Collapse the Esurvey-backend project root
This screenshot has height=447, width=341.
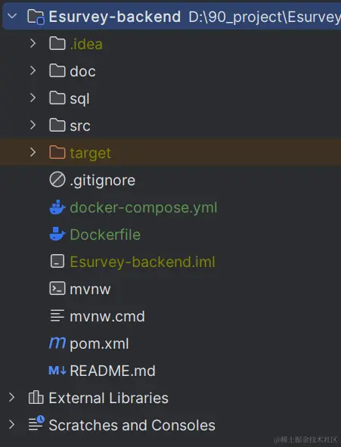click(12, 16)
